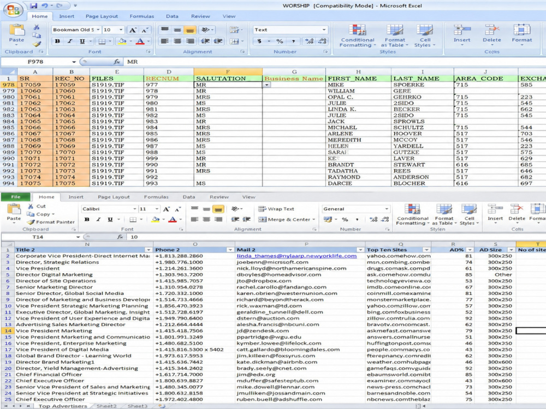
Task: Toggle Italic in the bottom ribbon
Action: (98, 219)
